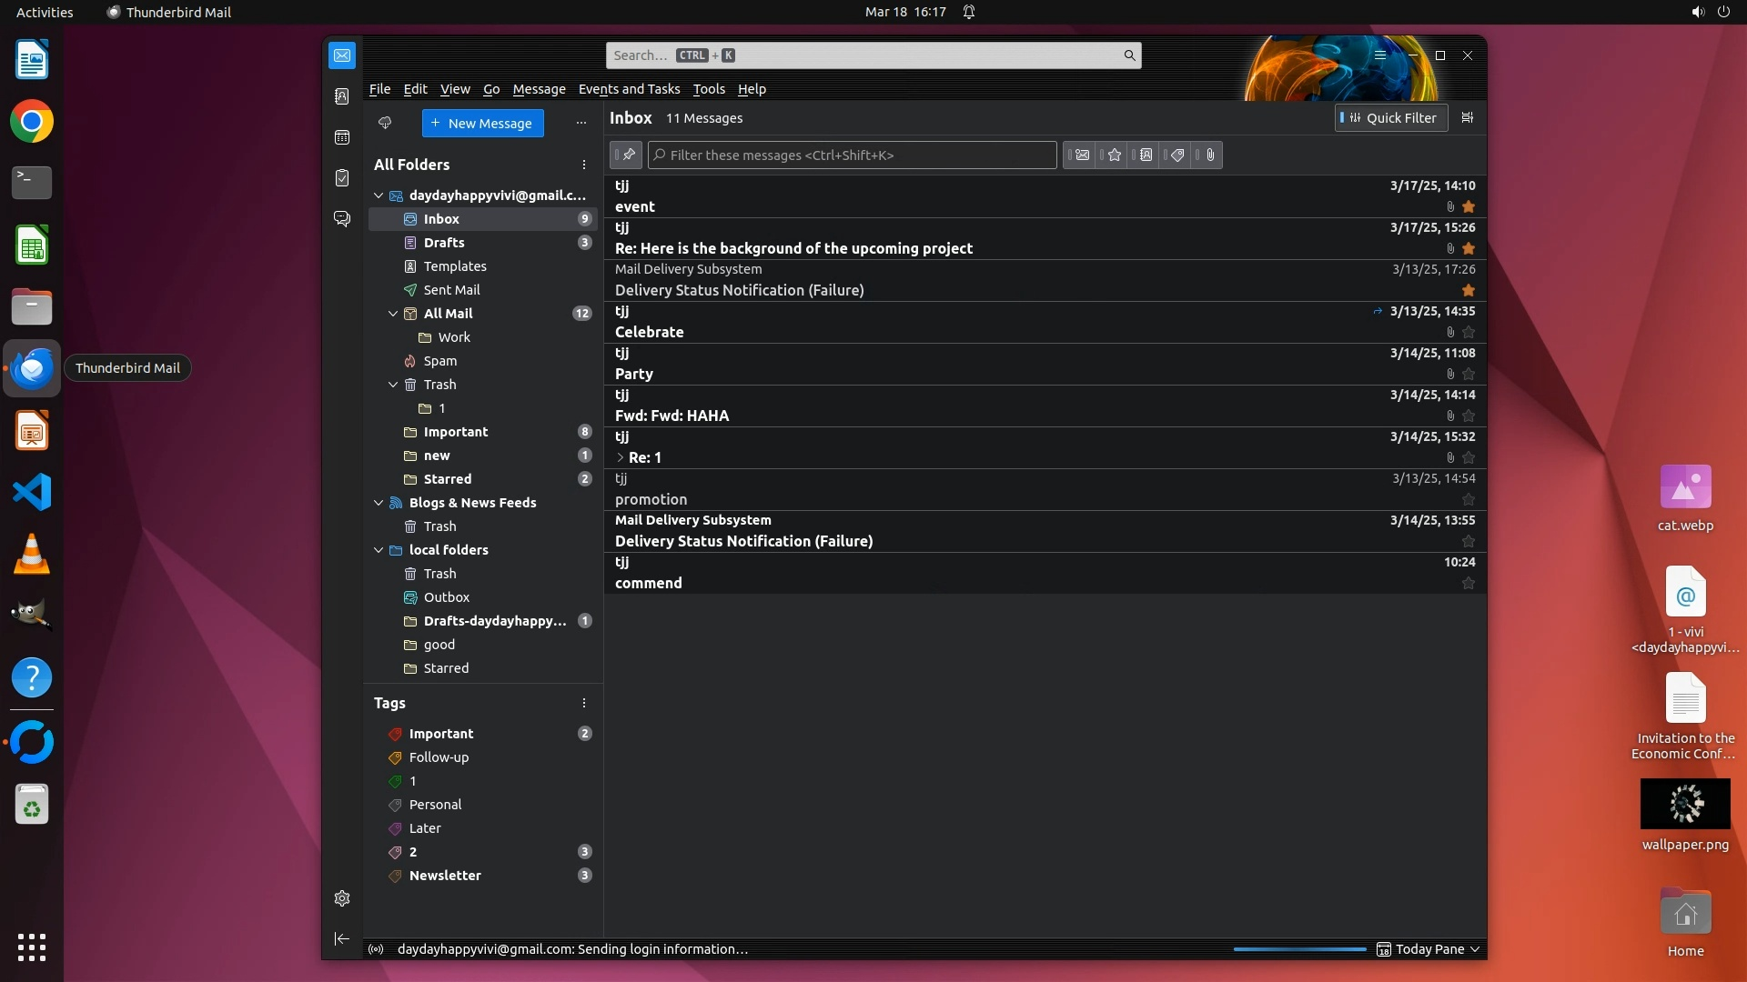Open the Events and Tasks menu

pos(629,89)
